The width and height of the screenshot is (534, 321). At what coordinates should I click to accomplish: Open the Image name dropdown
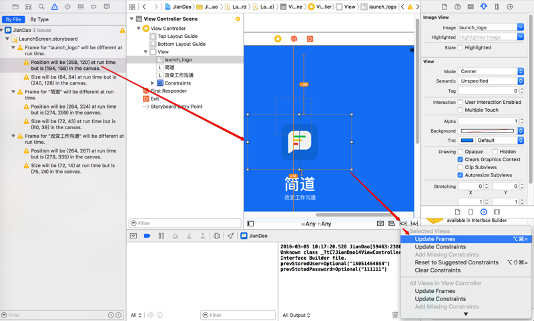[521, 27]
